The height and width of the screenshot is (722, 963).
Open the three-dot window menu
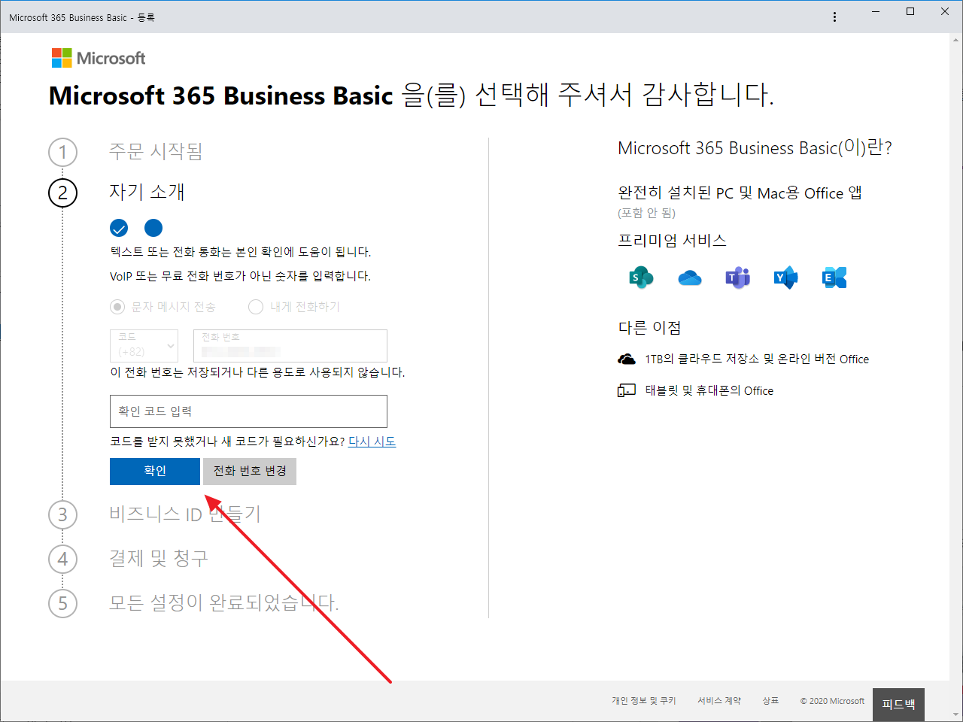point(834,17)
